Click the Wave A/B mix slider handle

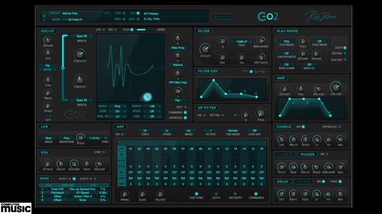coord(63,68)
